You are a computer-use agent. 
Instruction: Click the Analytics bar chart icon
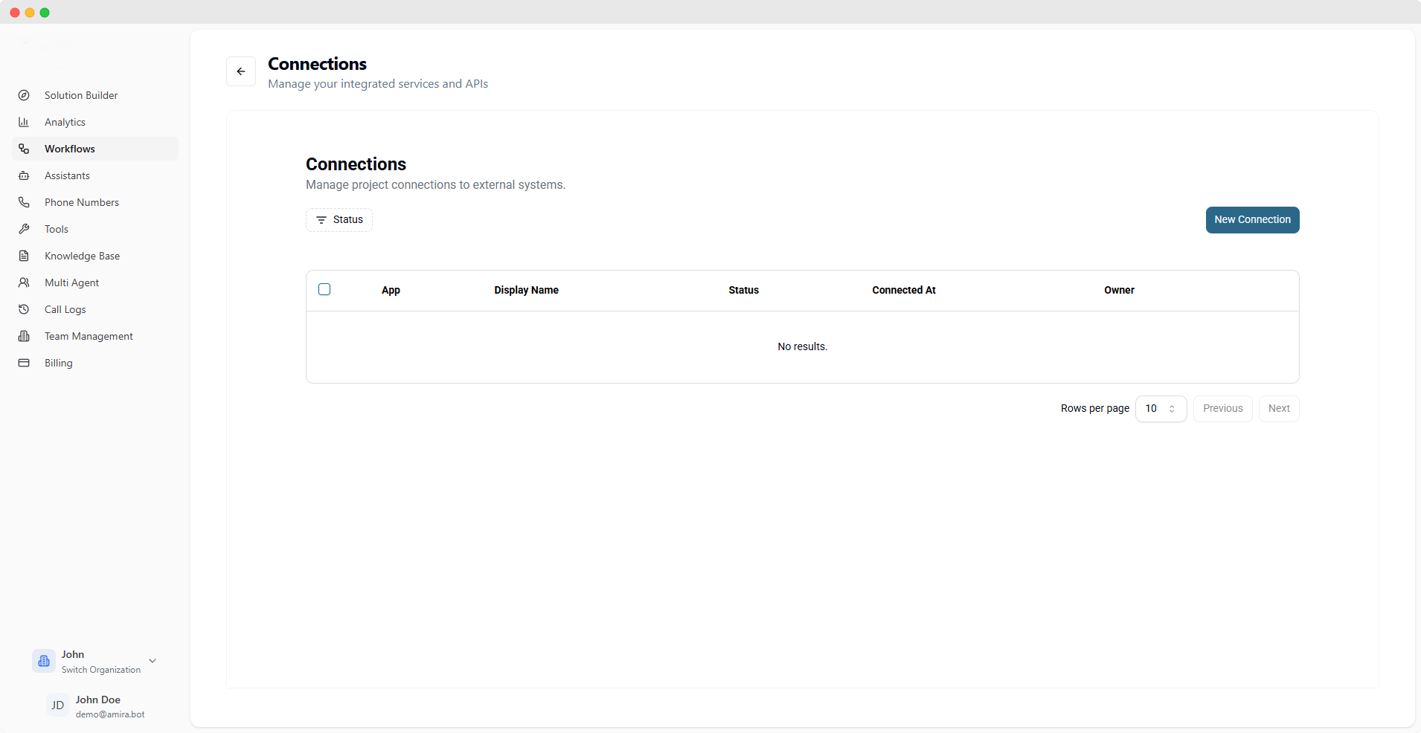click(x=24, y=122)
